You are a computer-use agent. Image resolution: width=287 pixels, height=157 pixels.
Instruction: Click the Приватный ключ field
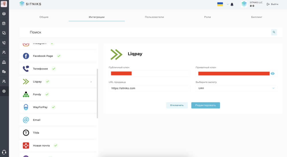click(x=236, y=73)
